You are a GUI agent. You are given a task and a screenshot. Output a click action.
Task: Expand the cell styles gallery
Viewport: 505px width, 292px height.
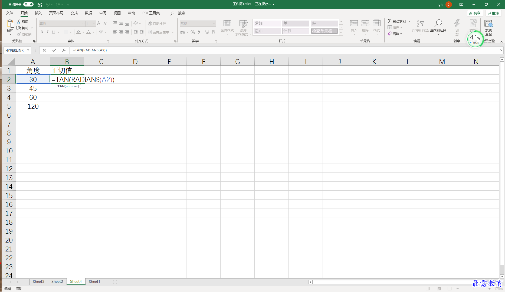341,33
